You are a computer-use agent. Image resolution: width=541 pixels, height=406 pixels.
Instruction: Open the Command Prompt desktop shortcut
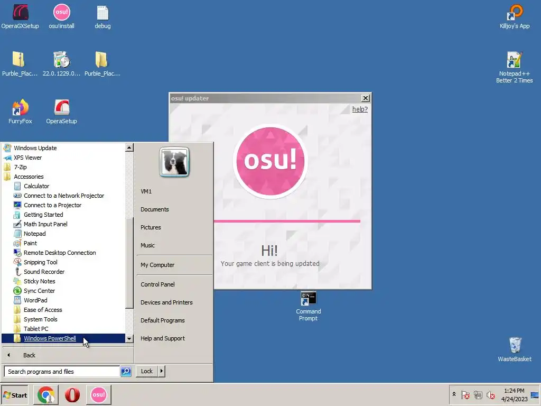coord(308,307)
